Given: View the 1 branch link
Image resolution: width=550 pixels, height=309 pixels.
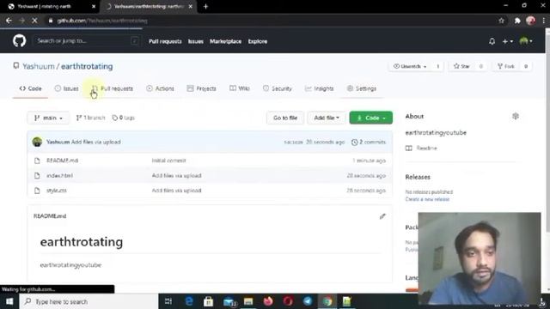Looking at the screenshot, I should click(90, 118).
